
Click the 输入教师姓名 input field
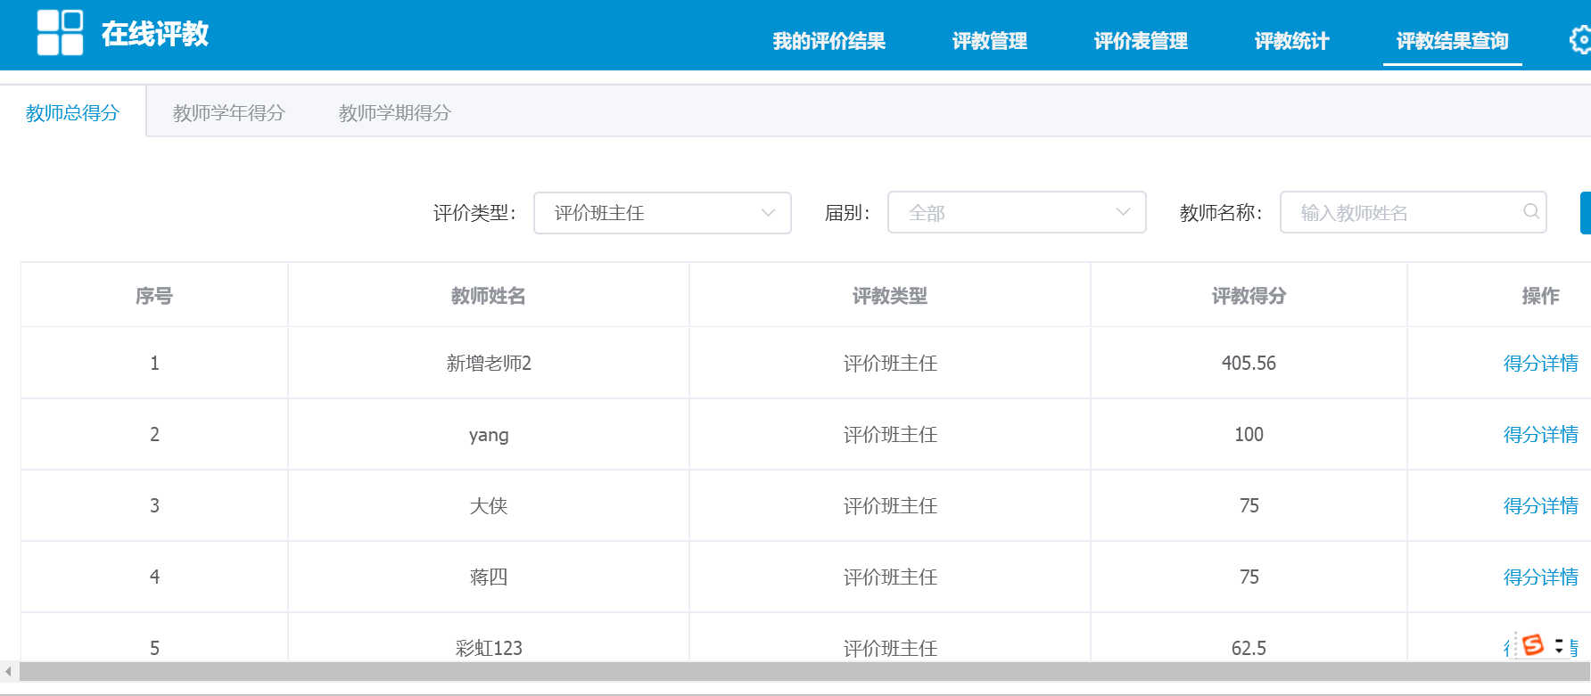pyautogui.click(x=1413, y=212)
